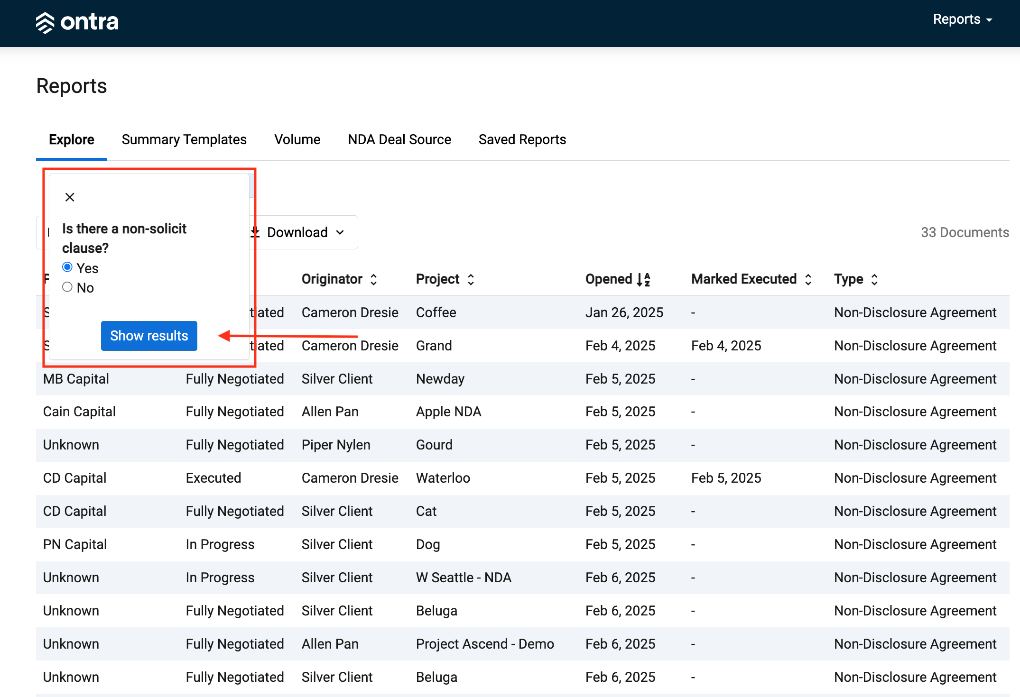Click the Cat project cell
Screen dimensions: 1020x697
click(x=426, y=511)
